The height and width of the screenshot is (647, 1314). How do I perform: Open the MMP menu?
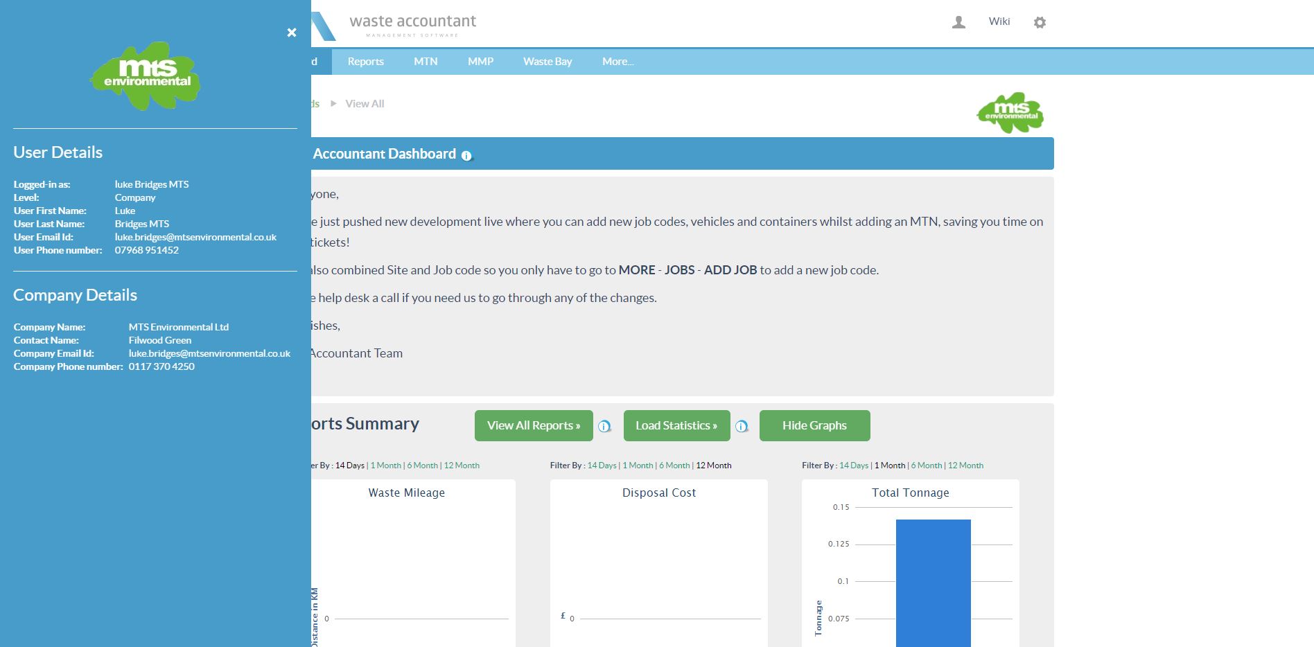(x=480, y=62)
